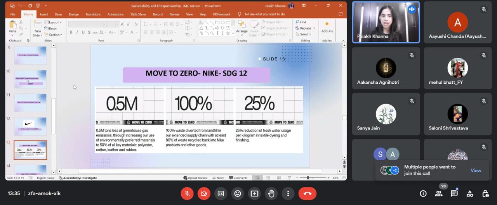
Task: Open Meet Activities icon
Action: coord(470,193)
